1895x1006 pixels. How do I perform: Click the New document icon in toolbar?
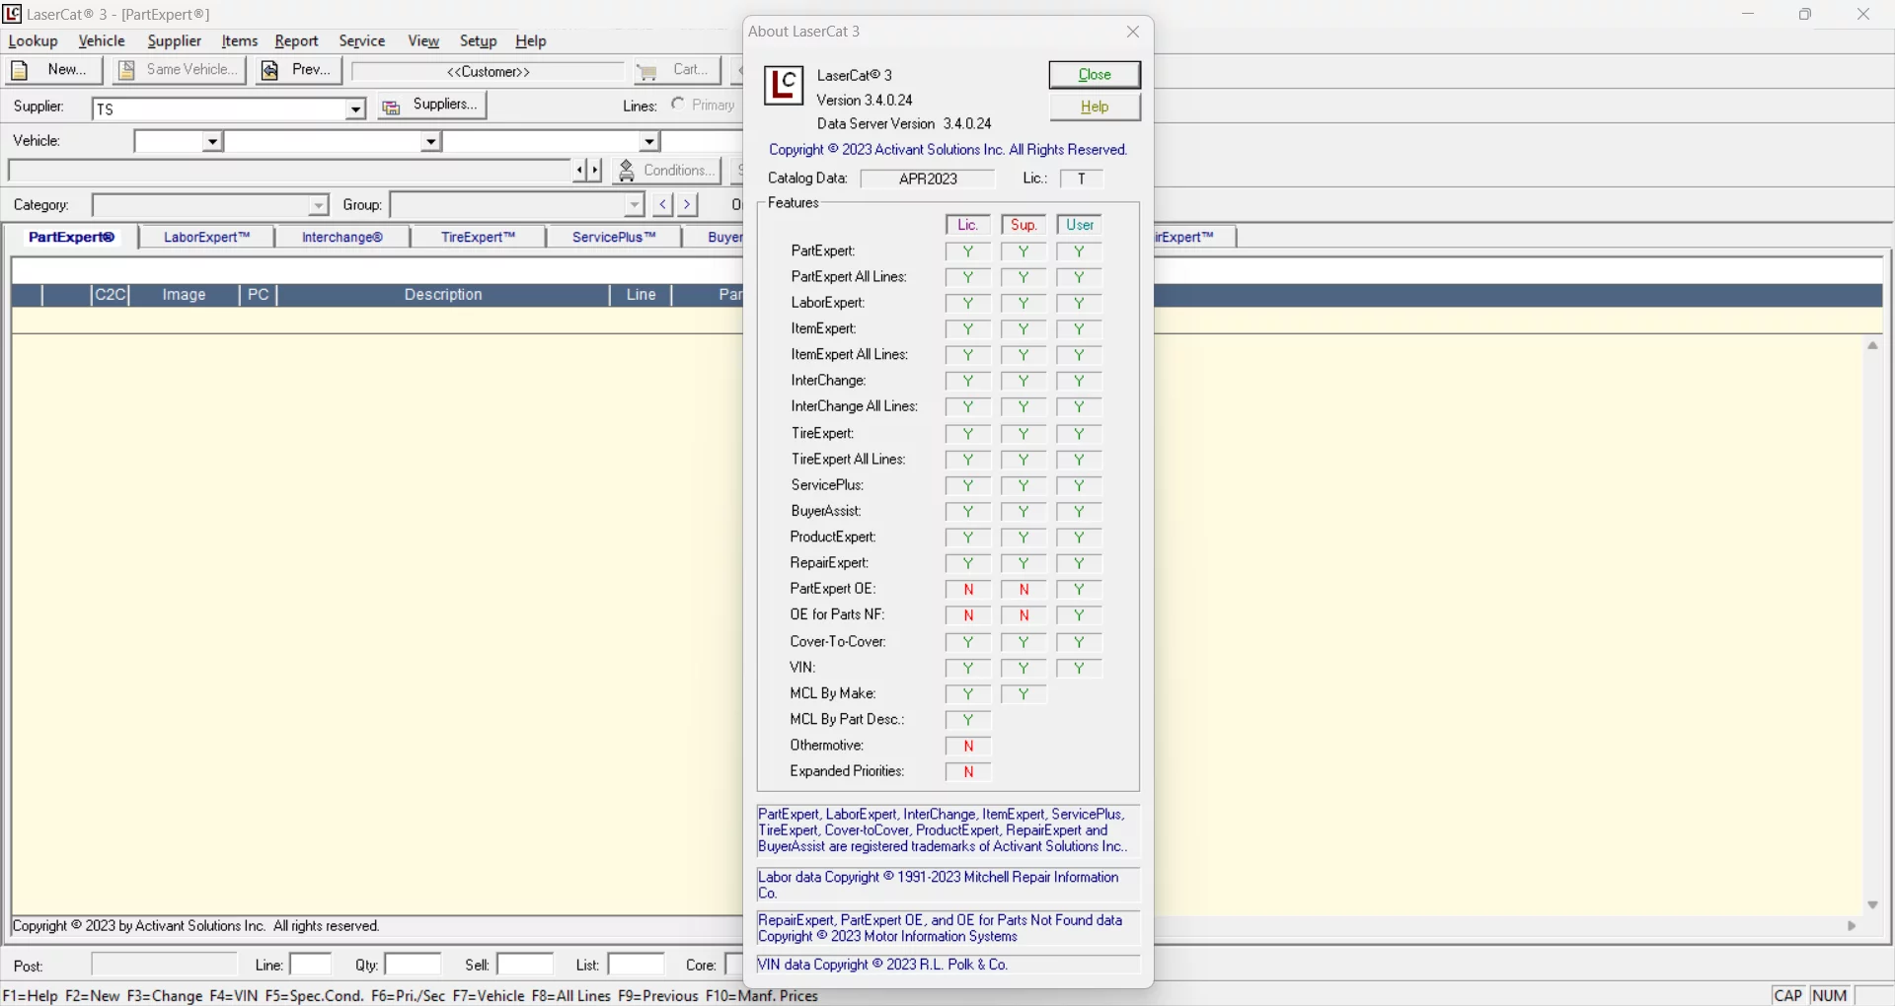pos(20,71)
